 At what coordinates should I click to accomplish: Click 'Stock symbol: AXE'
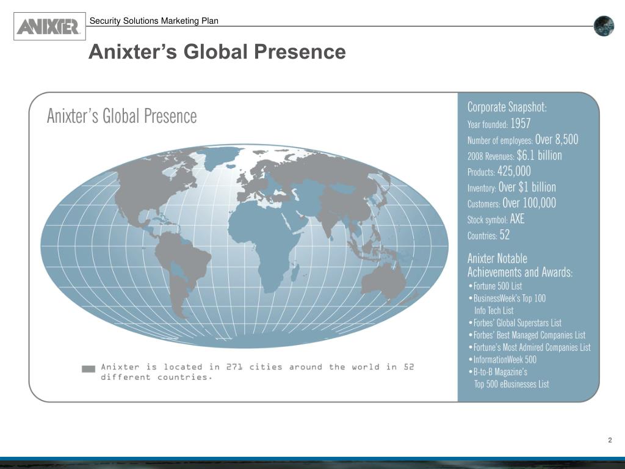coord(496,219)
